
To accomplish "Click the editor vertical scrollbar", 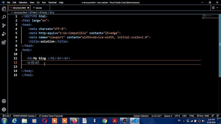I will (x=220, y=46).
